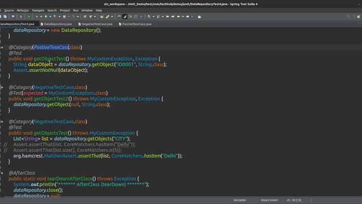Click the Save All toolbar icon
Viewport: 362px width, 204px height.
pos(5,16)
